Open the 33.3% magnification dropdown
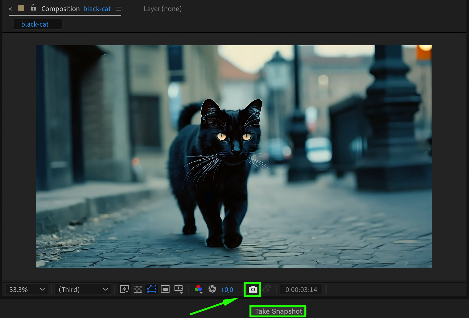The height and width of the screenshot is (318, 469). (x=27, y=290)
